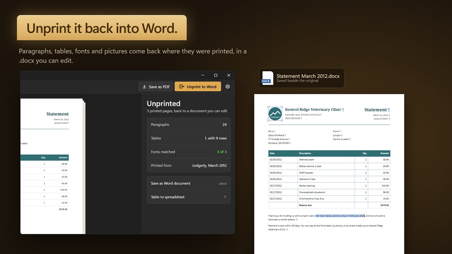Click the '1, with 9 rows' value
This screenshot has width=452, height=254.
[x=215, y=138]
